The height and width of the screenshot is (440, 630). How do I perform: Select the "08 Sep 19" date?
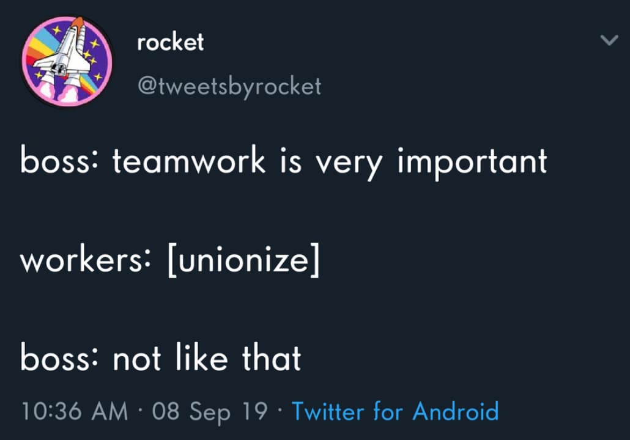point(210,411)
